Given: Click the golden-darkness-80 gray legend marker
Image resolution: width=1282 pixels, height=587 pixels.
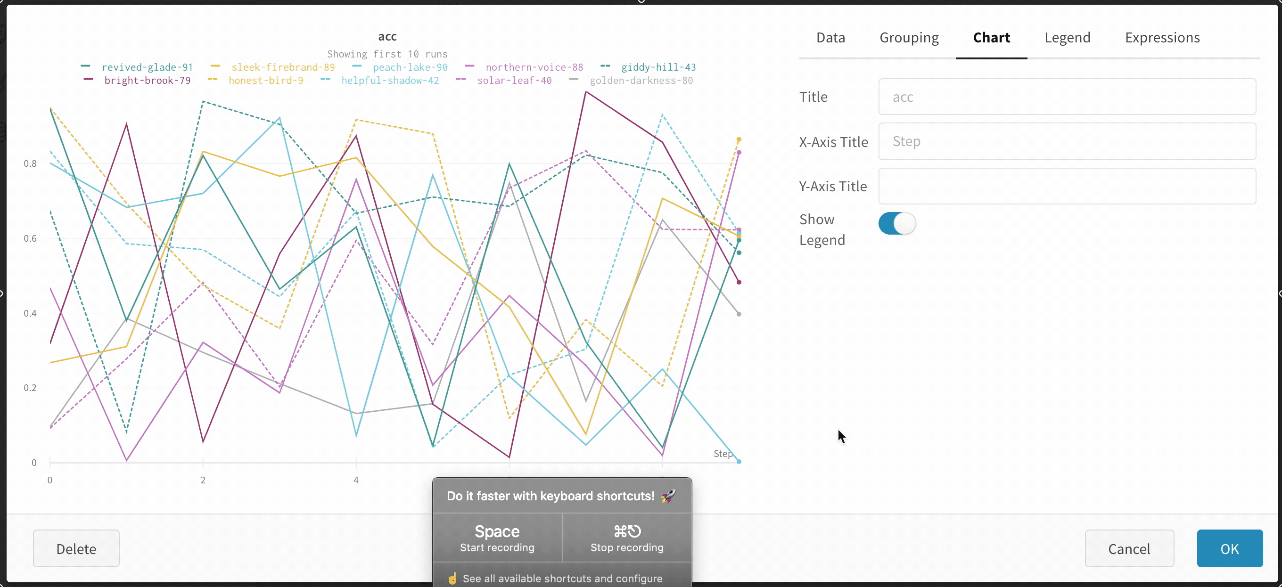Looking at the screenshot, I should pos(573,80).
